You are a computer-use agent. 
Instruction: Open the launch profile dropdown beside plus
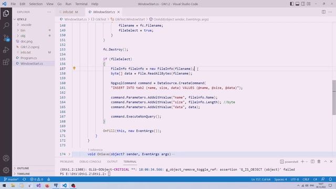click(x=307, y=162)
